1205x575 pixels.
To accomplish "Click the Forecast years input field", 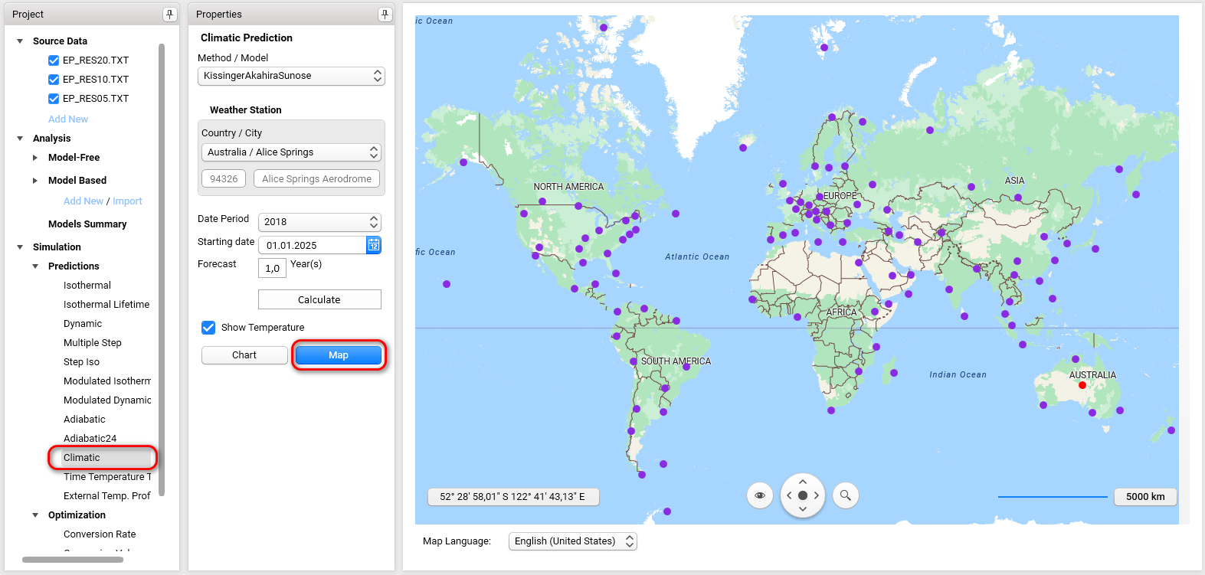I will tap(272, 268).
